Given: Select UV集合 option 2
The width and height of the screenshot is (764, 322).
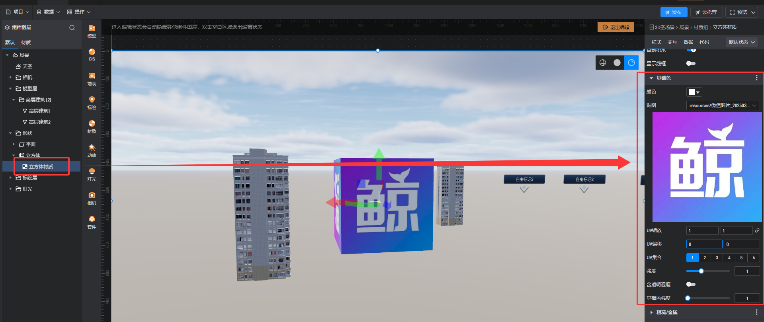Looking at the screenshot, I should 705,258.
